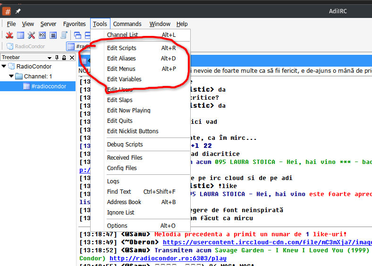
Task: Choose Edit Quits menu entry
Action: (141, 121)
